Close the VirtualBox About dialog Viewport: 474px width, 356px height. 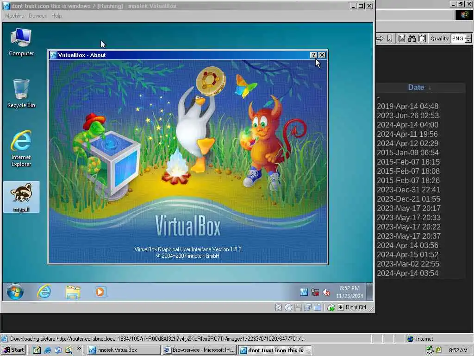(322, 55)
